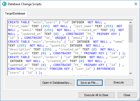
Task: Click the Close button at bottom
Action: 127,95
